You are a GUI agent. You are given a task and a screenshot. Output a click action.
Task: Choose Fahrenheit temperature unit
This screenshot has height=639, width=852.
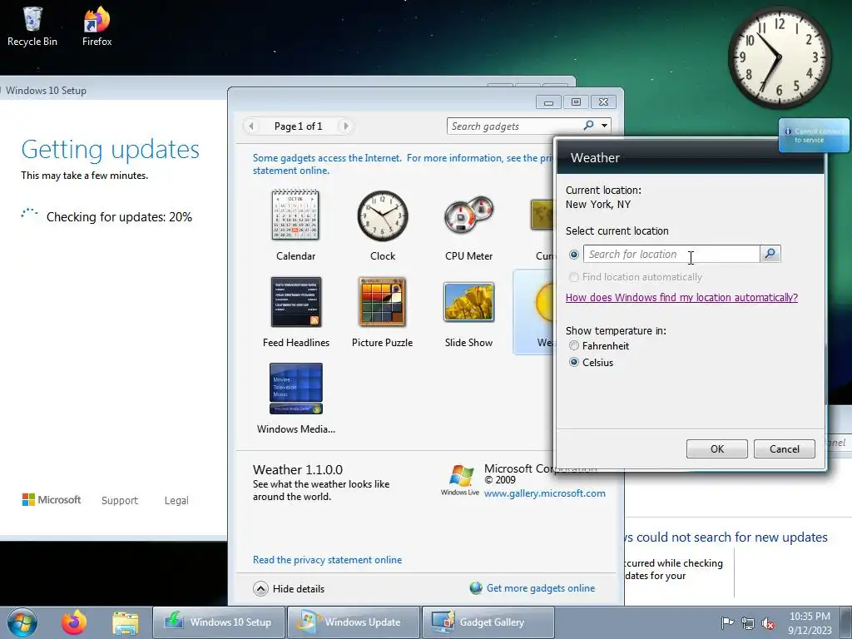point(574,345)
